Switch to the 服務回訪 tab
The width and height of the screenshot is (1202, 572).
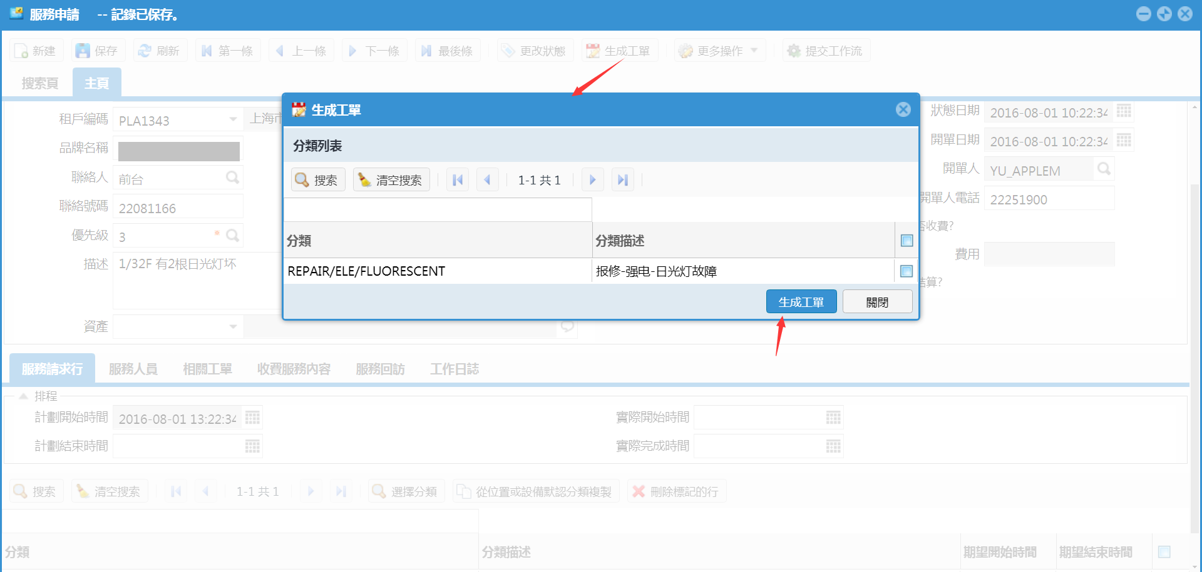pos(380,369)
